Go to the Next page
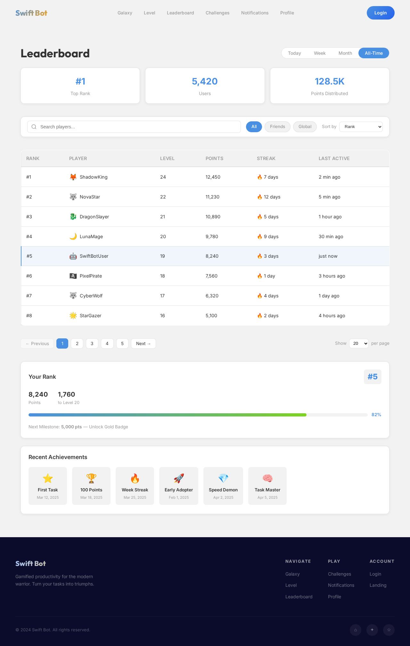The width and height of the screenshot is (410, 646). 143,343
